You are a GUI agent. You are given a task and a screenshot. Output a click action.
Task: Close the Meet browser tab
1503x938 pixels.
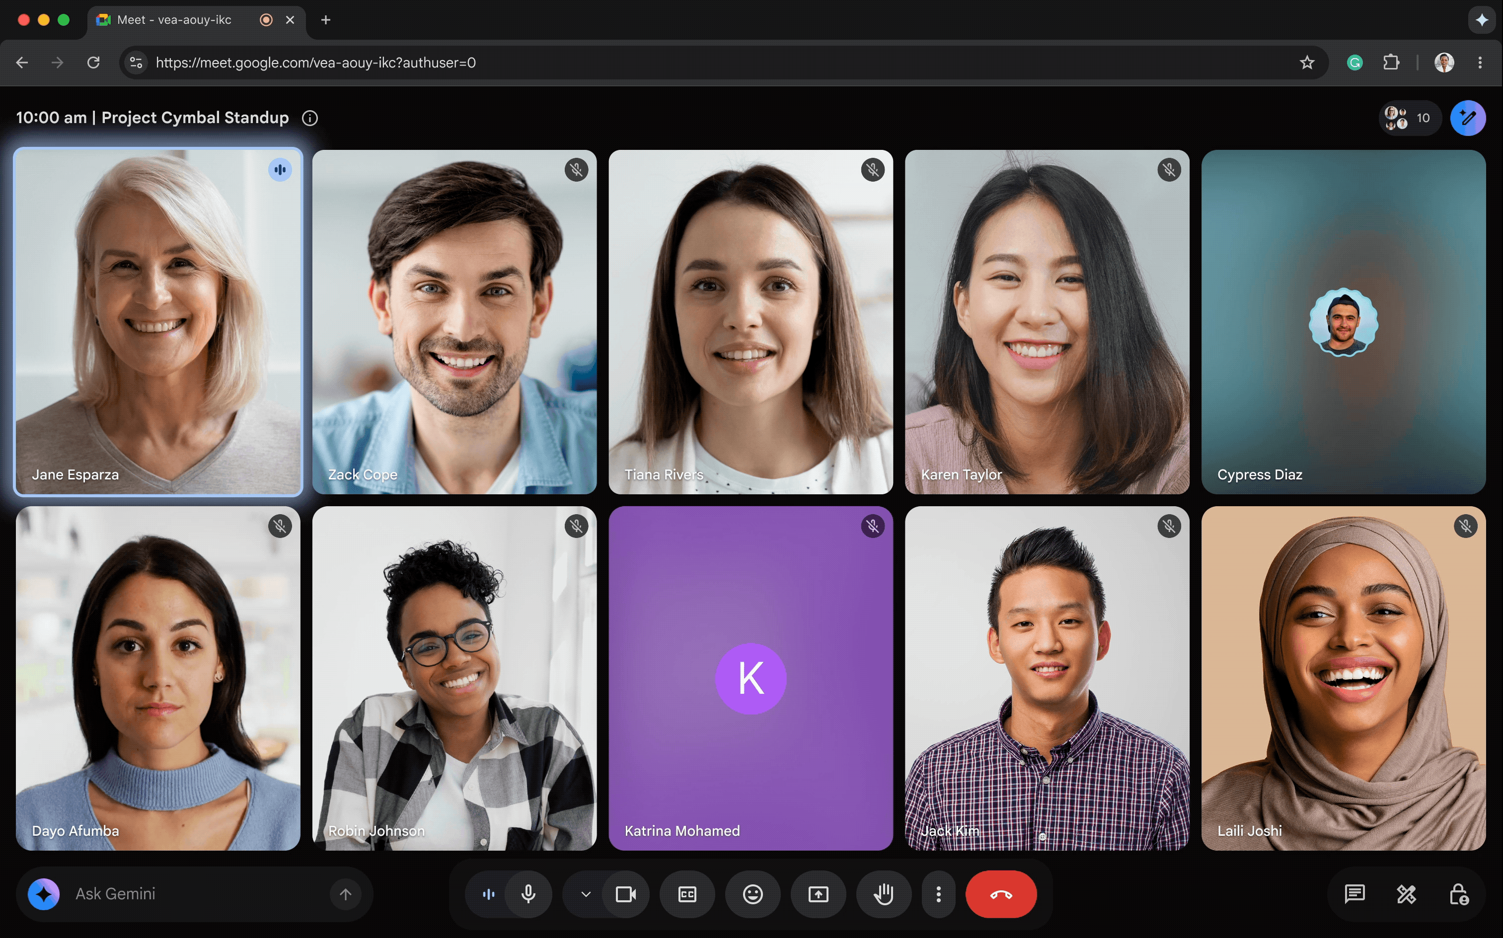click(x=290, y=20)
